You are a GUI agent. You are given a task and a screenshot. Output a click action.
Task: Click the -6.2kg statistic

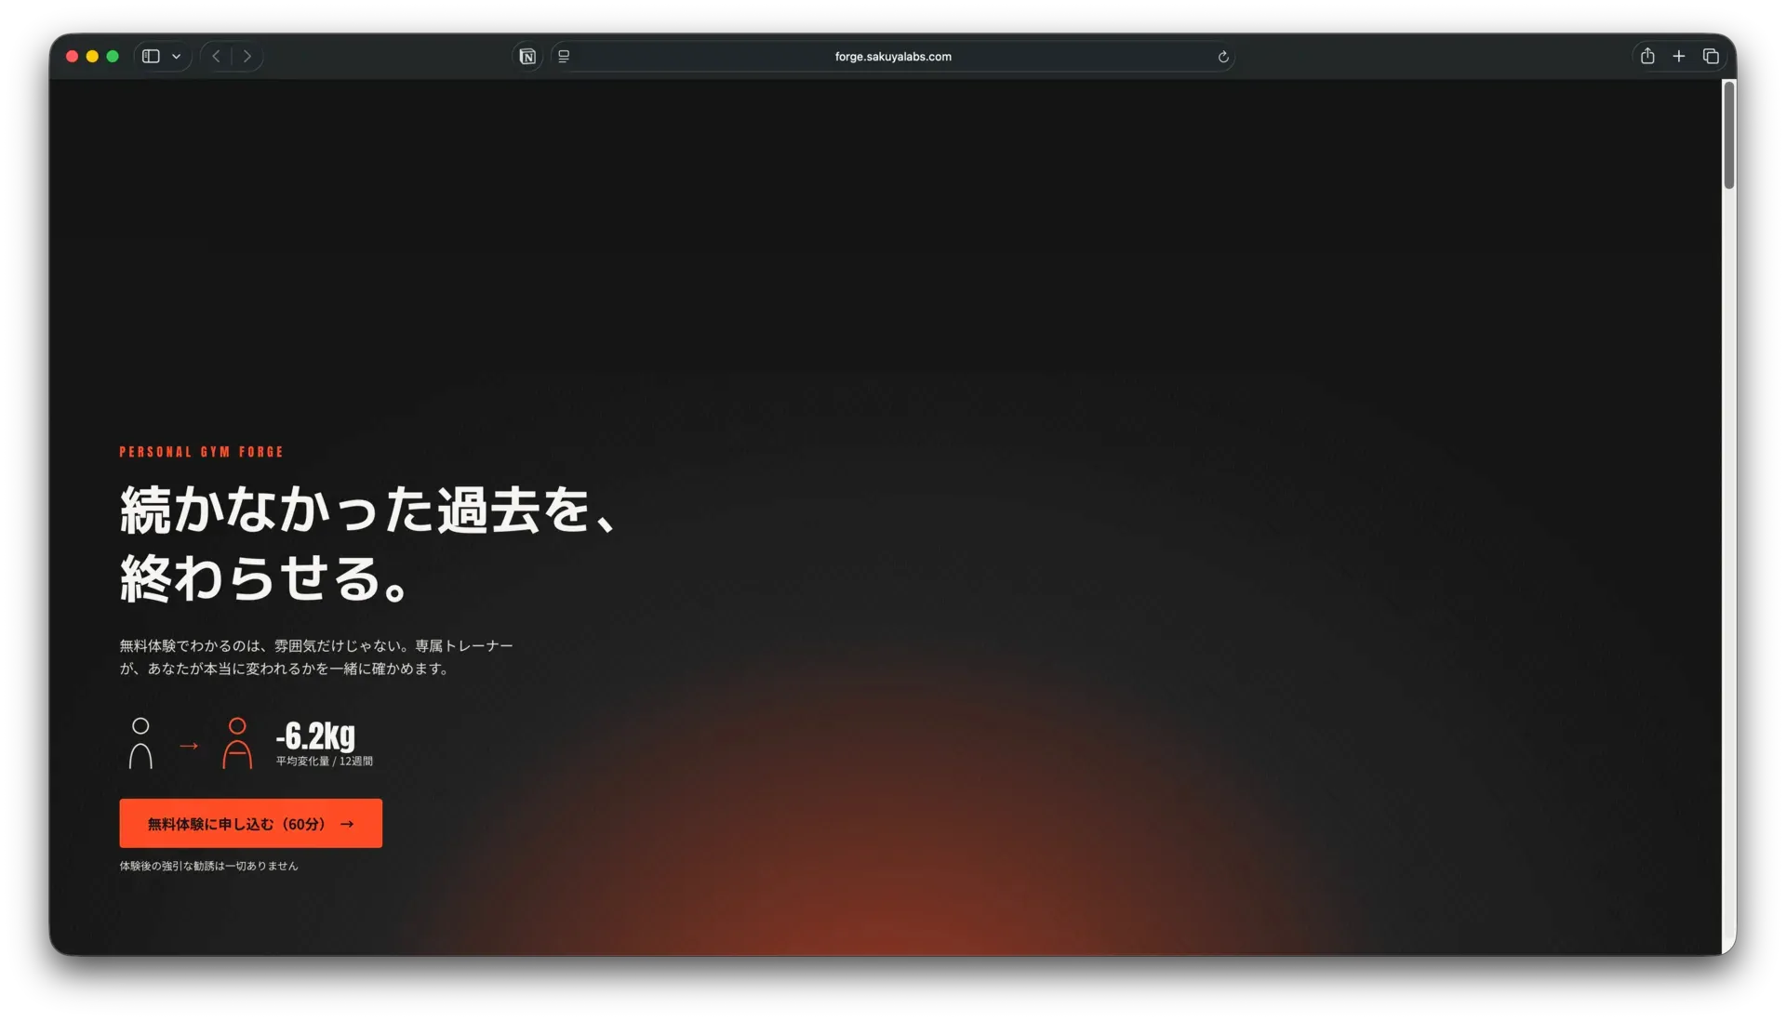coord(315,736)
